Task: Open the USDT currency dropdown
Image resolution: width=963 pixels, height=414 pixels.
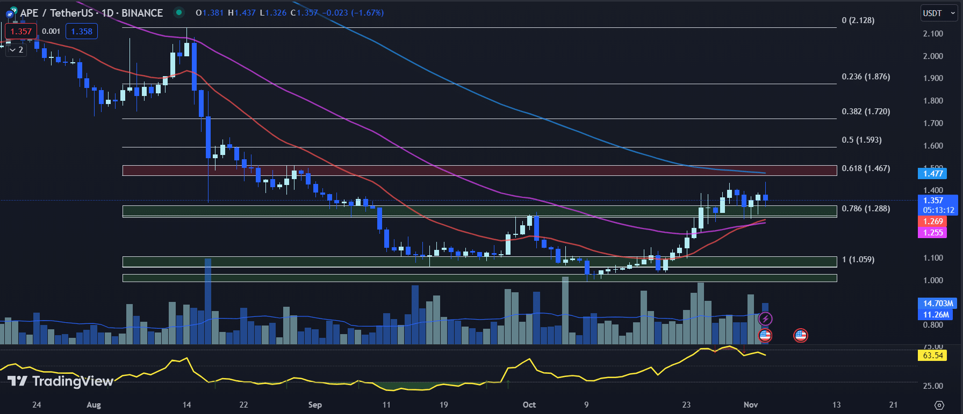Action: point(938,13)
